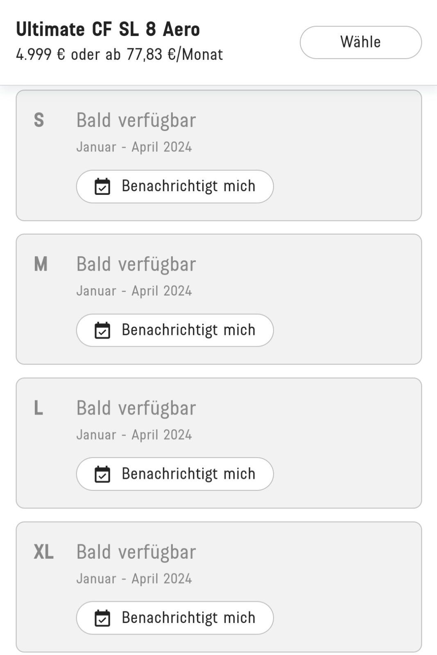Tap 'Benachrichtigt mich' text for size XL

click(188, 618)
